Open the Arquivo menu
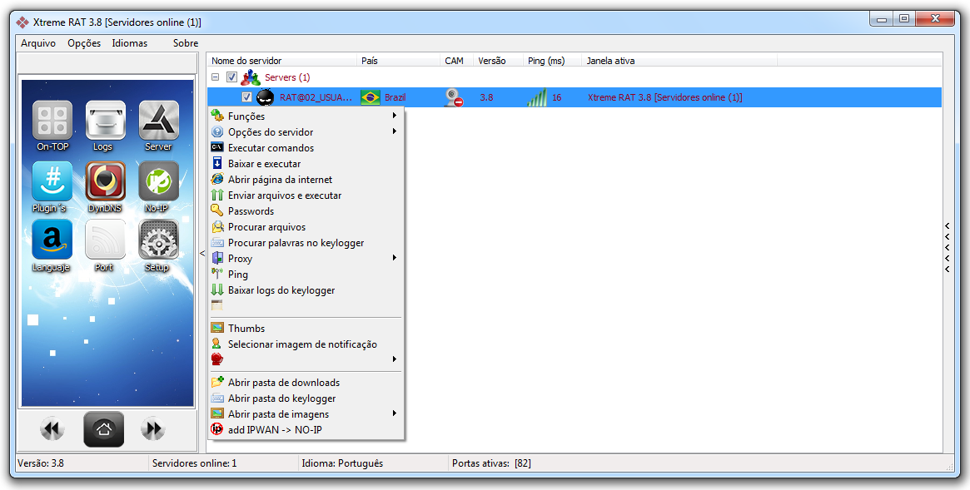970x490 pixels. 38,43
